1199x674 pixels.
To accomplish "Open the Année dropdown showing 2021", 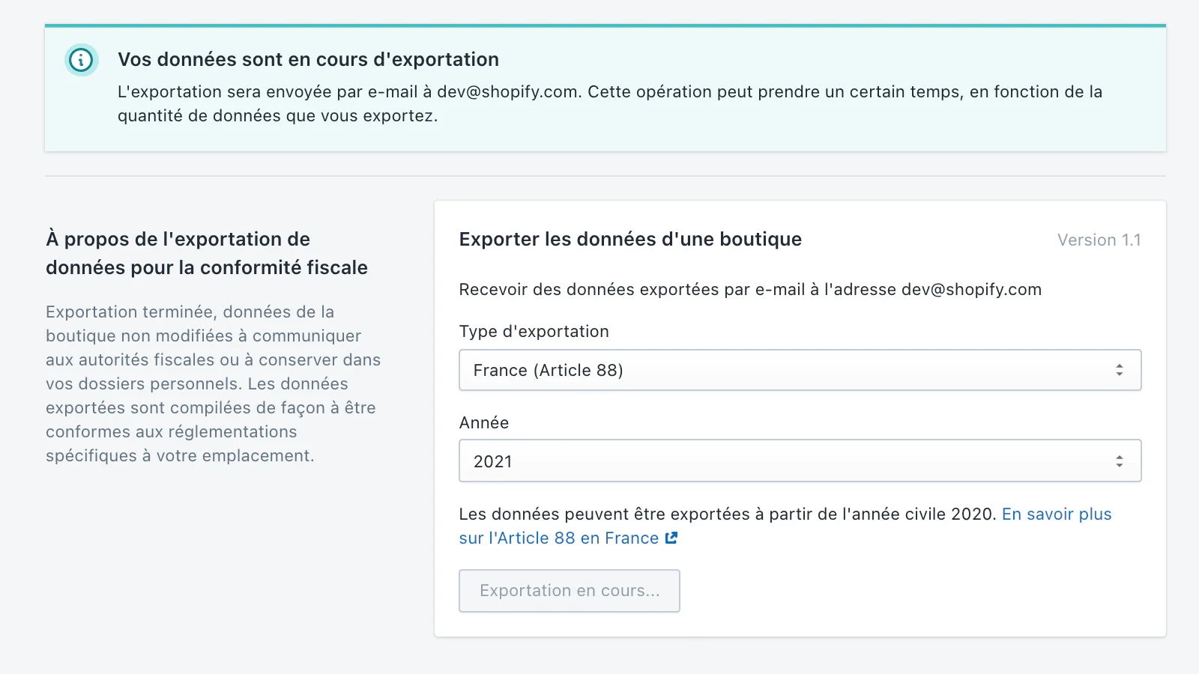I will [800, 461].
